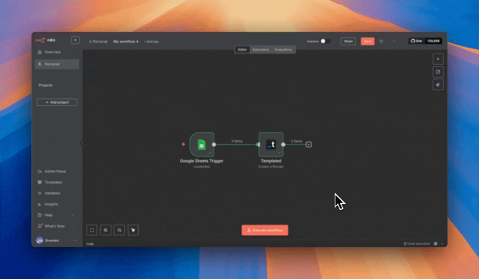Open the user options ellipsis menu

pos(74,241)
